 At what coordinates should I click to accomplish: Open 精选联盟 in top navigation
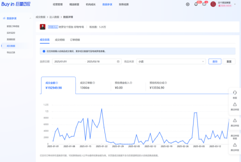[x=74, y=4]
